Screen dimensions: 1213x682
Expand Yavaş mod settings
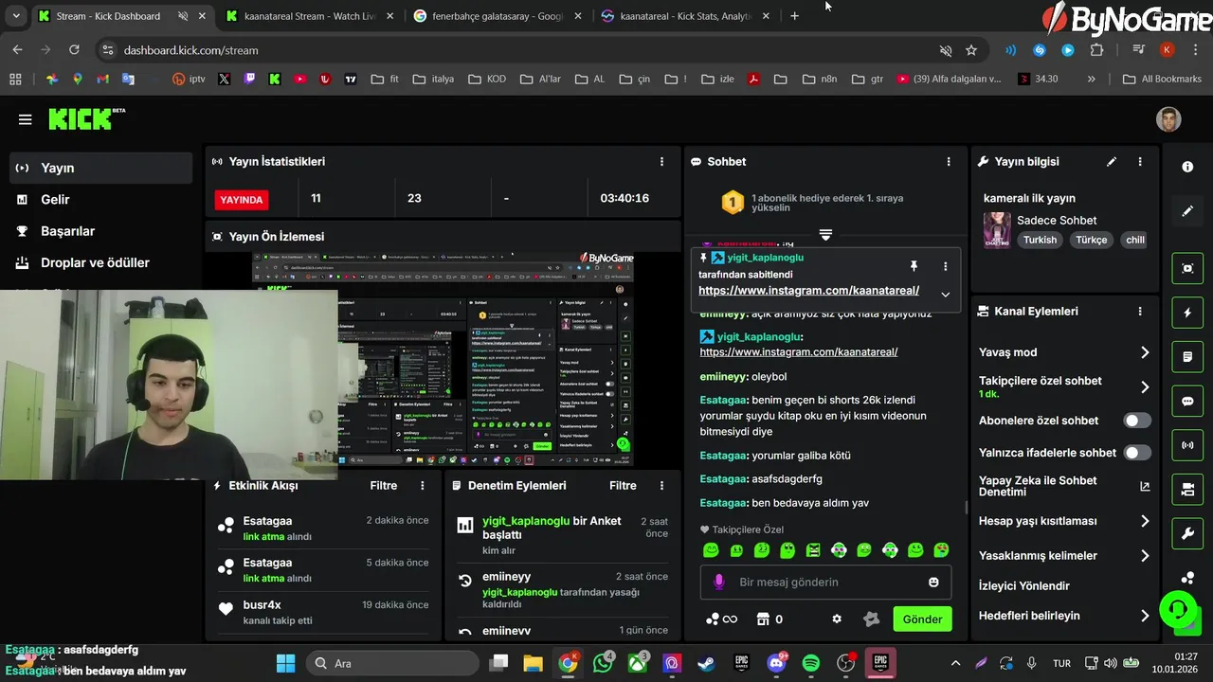(x=1145, y=352)
